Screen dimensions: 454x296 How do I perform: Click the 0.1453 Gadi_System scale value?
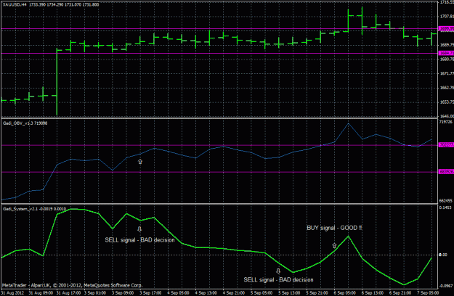[x=445, y=207]
